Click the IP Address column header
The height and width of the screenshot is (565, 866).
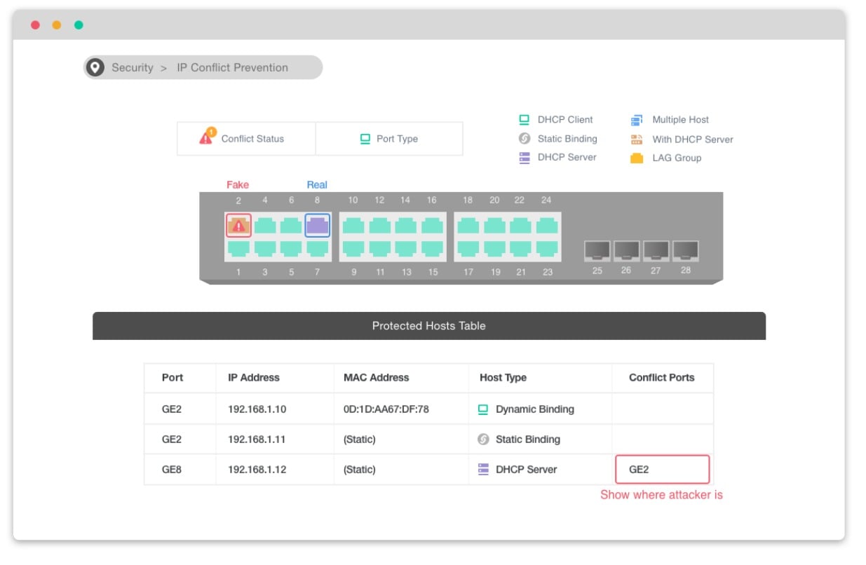(254, 377)
